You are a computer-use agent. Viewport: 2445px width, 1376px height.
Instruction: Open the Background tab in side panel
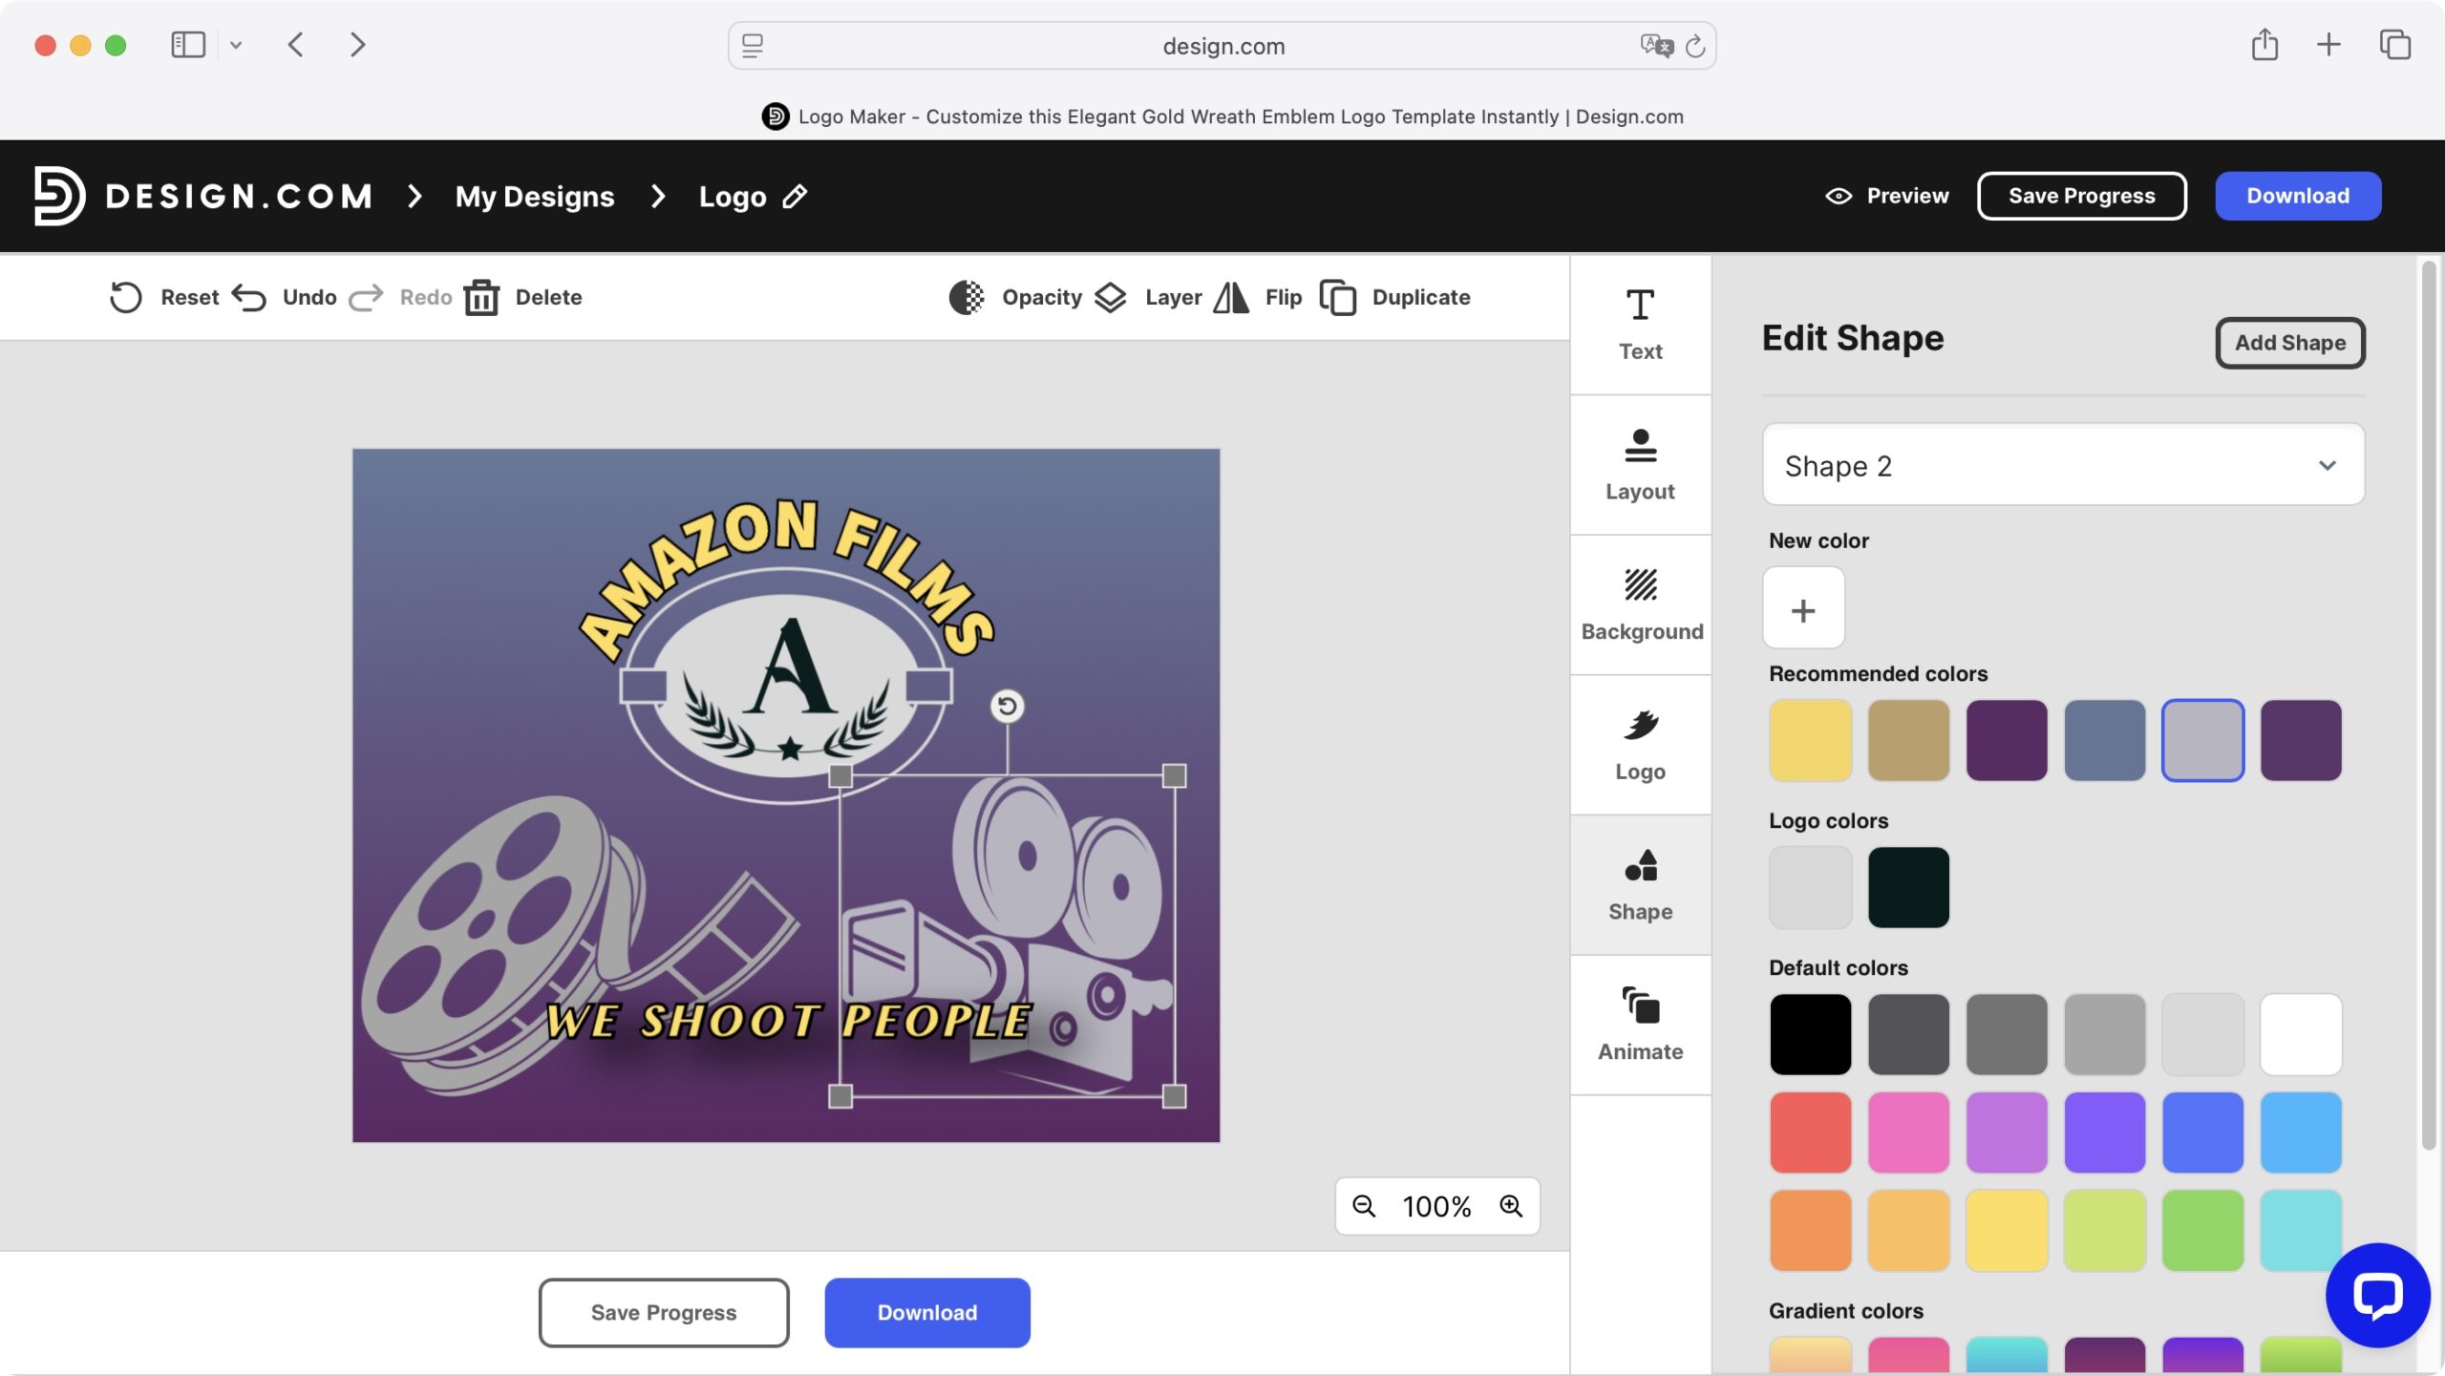click(1641, 603)
